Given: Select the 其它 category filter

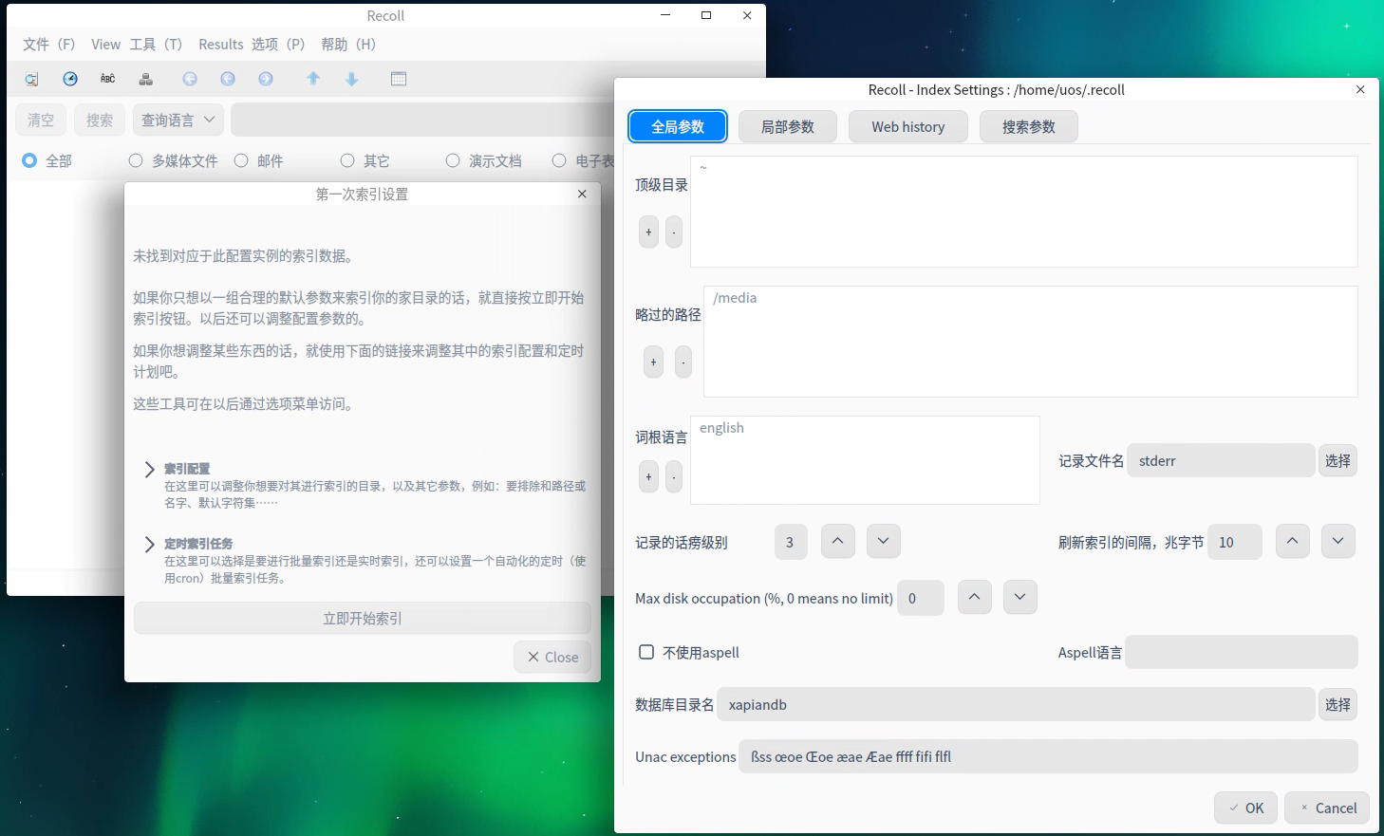Looking at the screenshot, I should (365, 160).
